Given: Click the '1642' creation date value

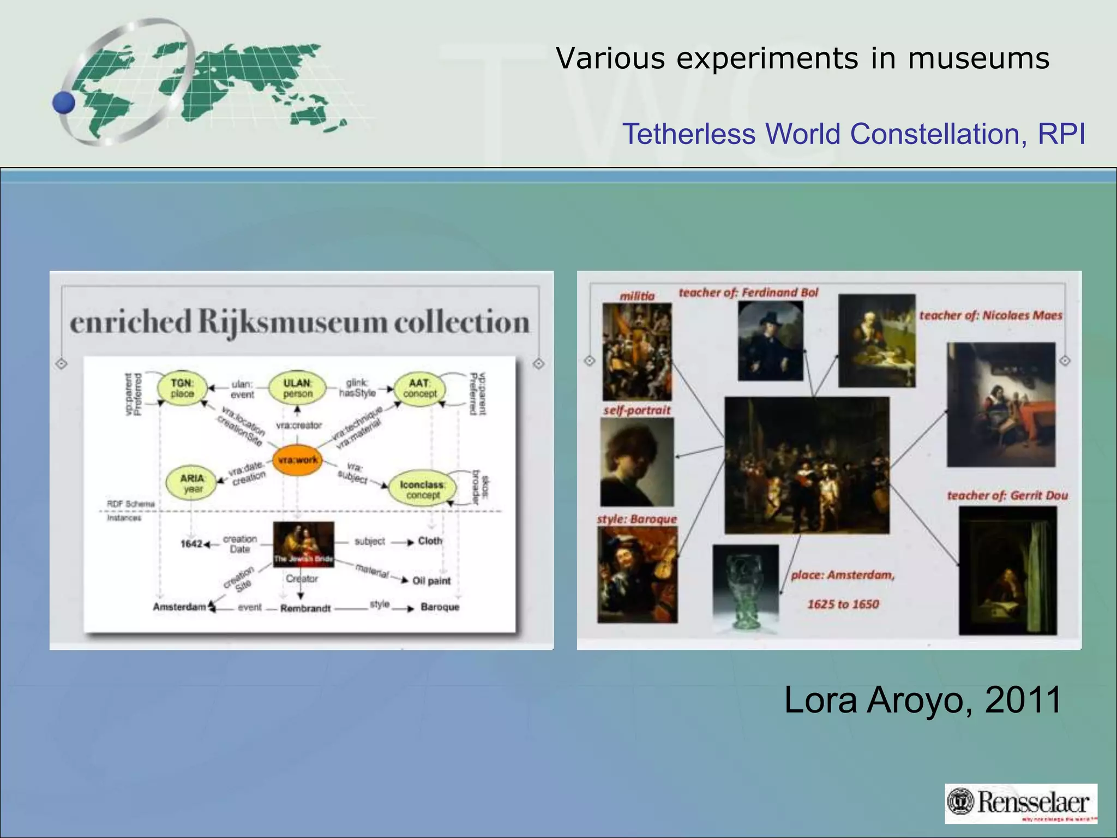Looking at the screenshot, I should tap(191, 544).
